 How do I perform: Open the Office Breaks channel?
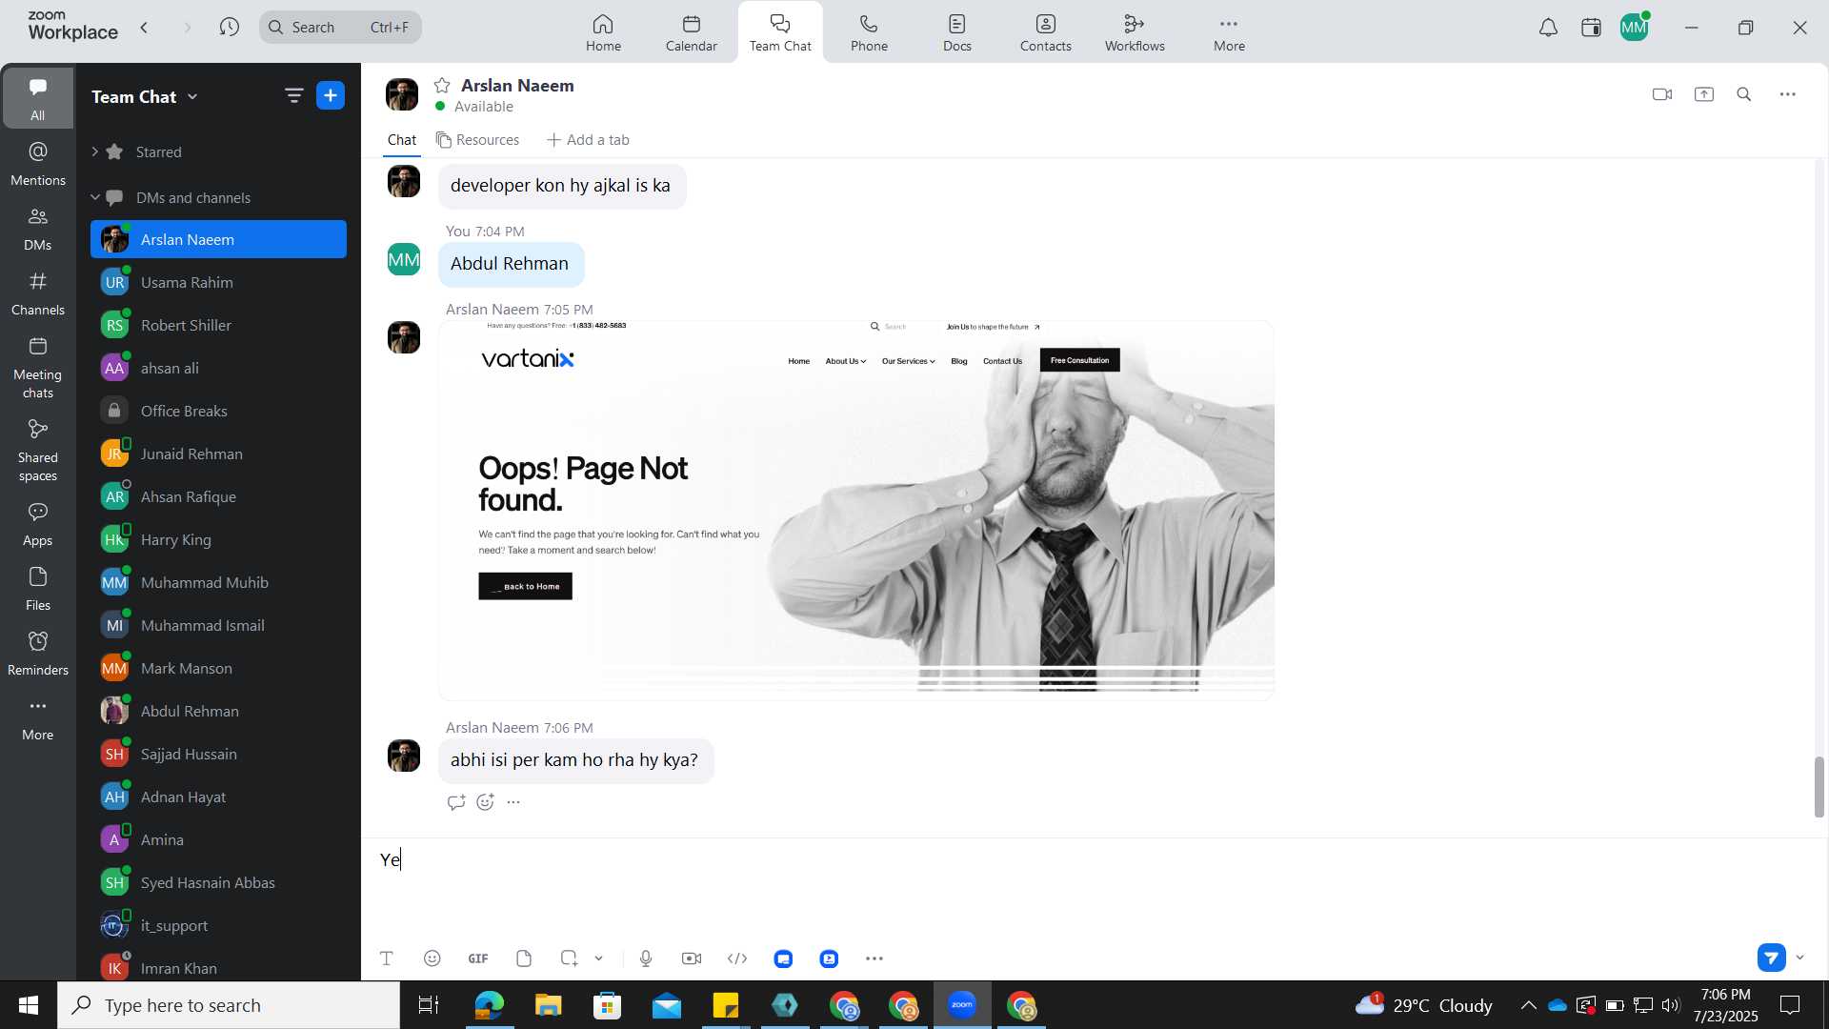tap(218, 411)
